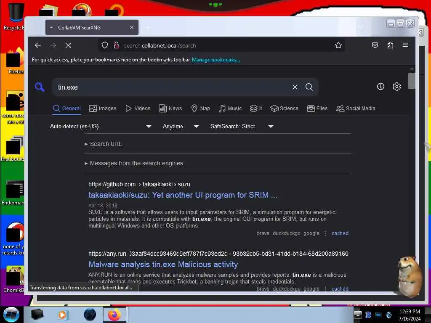Bookmark this page with the star

338,45
